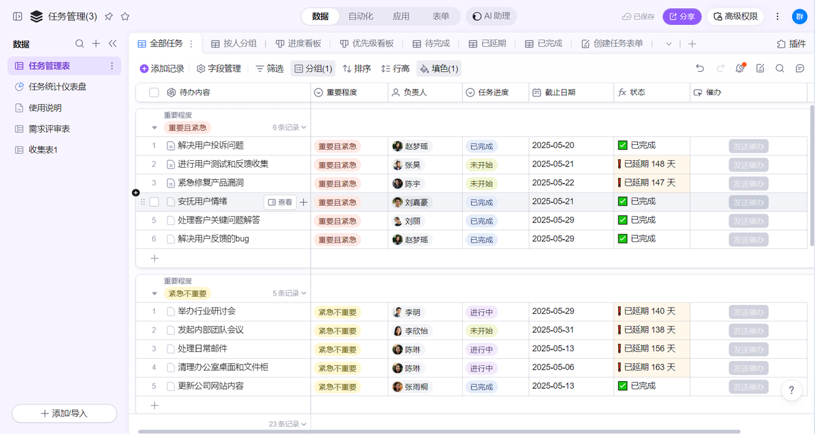Image resolution: width=815 pixels, height=434 pixels.
Task: Open the 自动化 top tab
Action: tap(360, 17)
